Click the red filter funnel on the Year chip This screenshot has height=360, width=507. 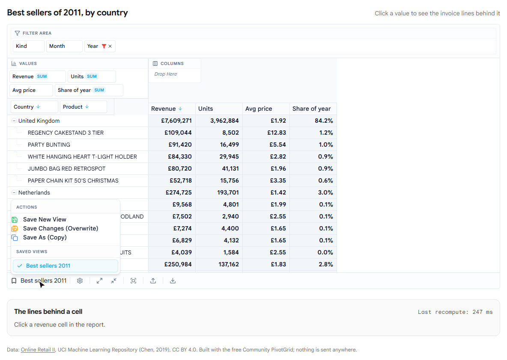(104, 46)
